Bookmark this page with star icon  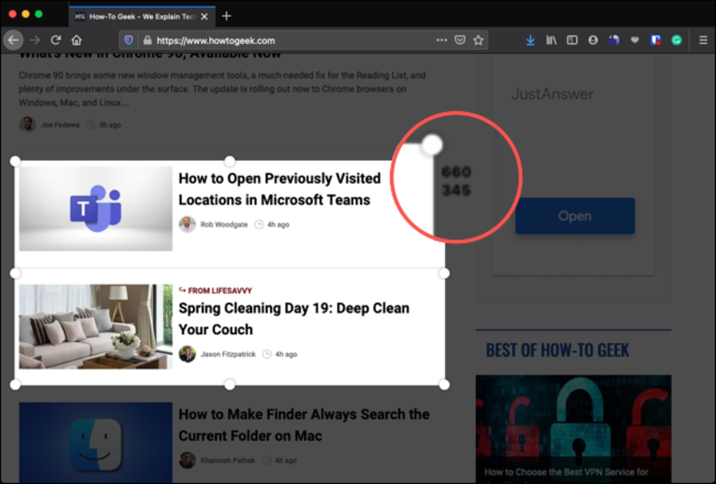(478, 40)
